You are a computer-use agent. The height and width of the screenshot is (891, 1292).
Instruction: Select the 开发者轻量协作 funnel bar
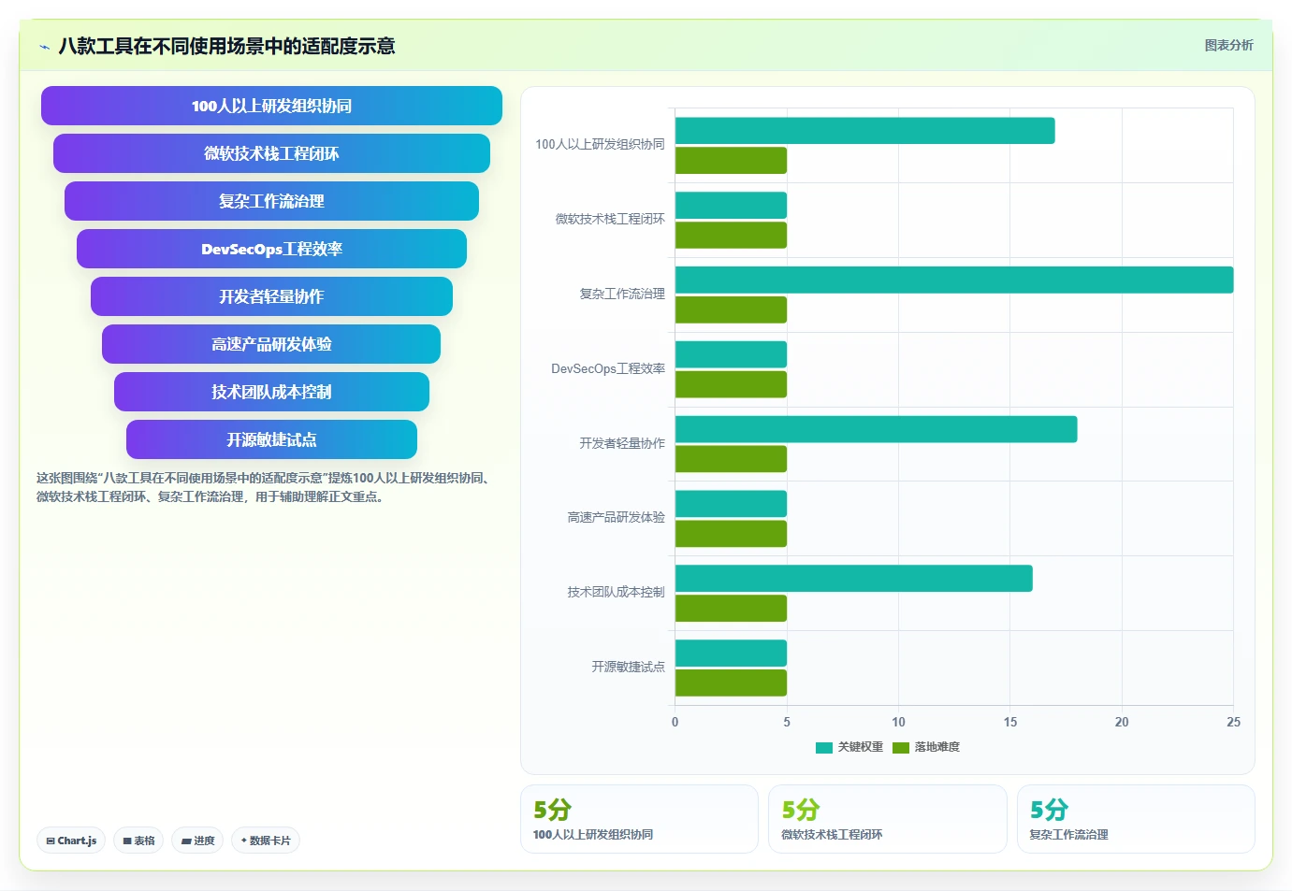271,296
